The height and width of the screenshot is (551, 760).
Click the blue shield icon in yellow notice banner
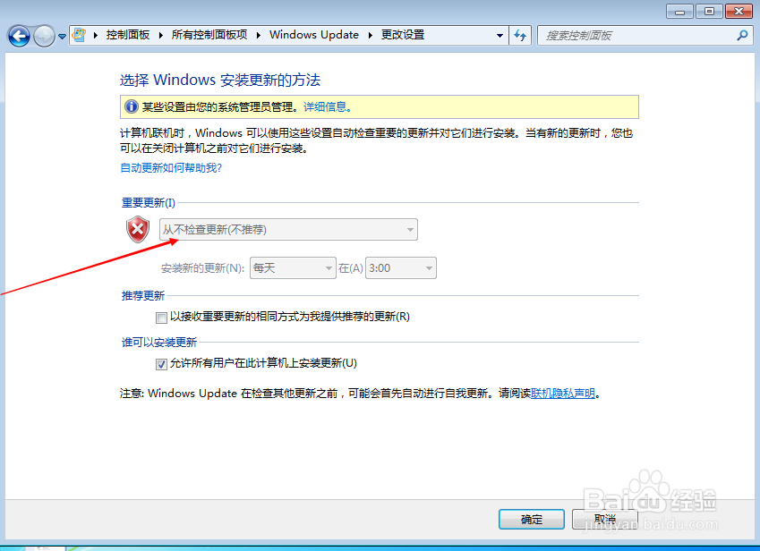coord(131,106)
